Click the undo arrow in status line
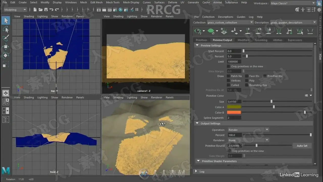The height and width of the screenshot is (182, 323). point(51,10)
